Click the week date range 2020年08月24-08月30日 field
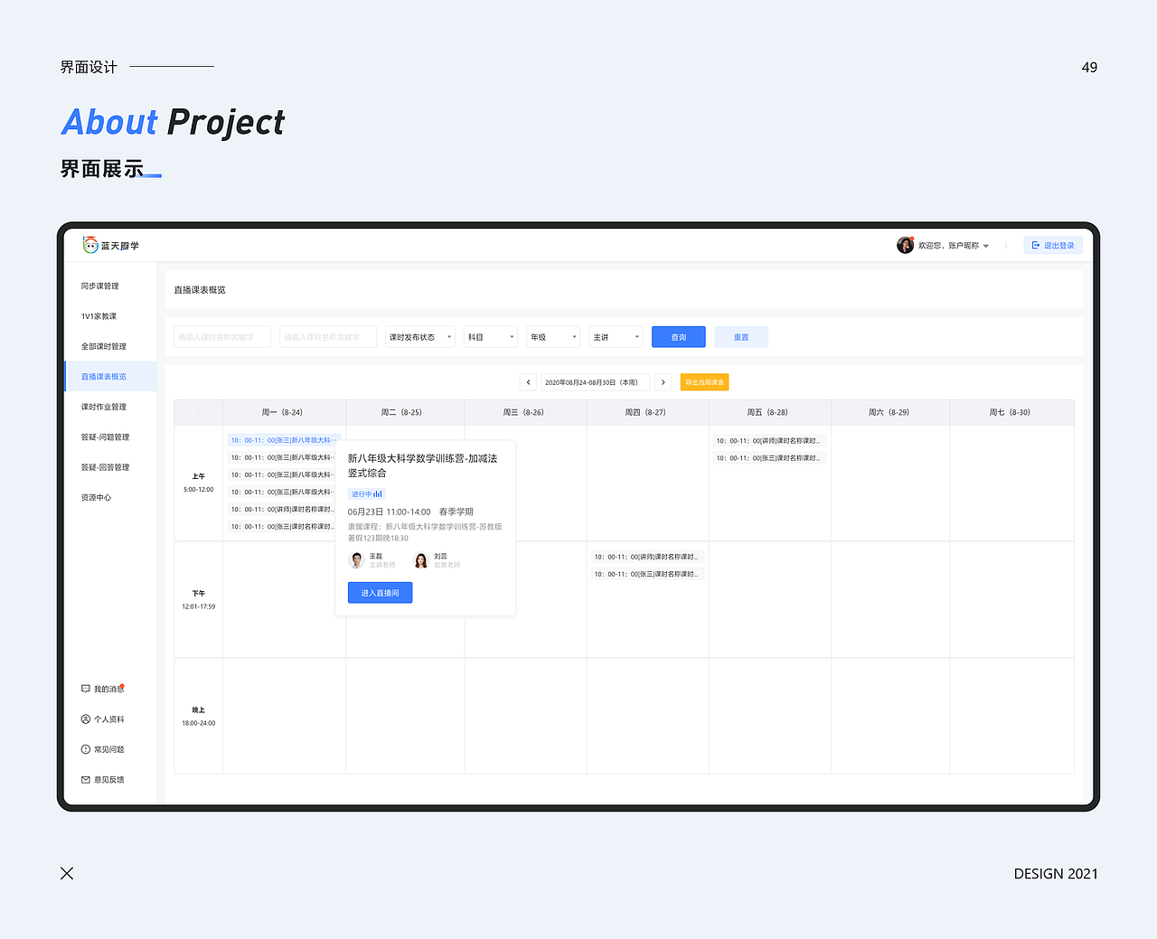The height and width of the screenshot is (939, 1157). pyautogui.click(x=596, y=382)
